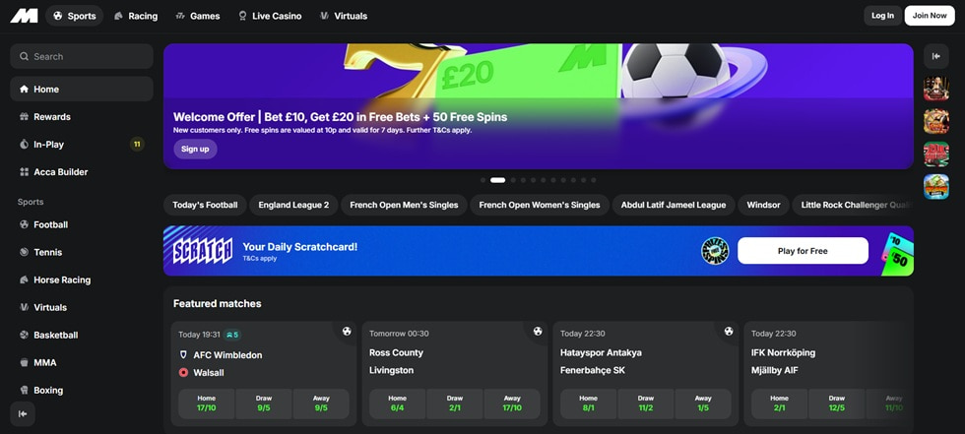Select French Open Women's Singles chip
The height and width of the screenshot is (434, 965).
pos(540,205)
